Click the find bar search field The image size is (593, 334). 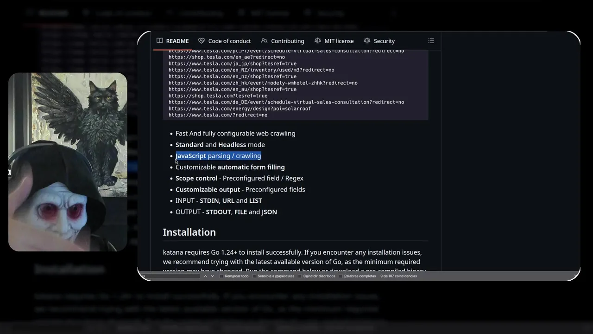[170, 276]
